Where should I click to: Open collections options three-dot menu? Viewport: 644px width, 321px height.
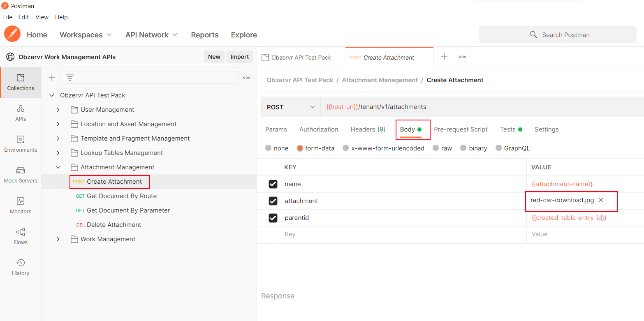[x=247, y=78]
